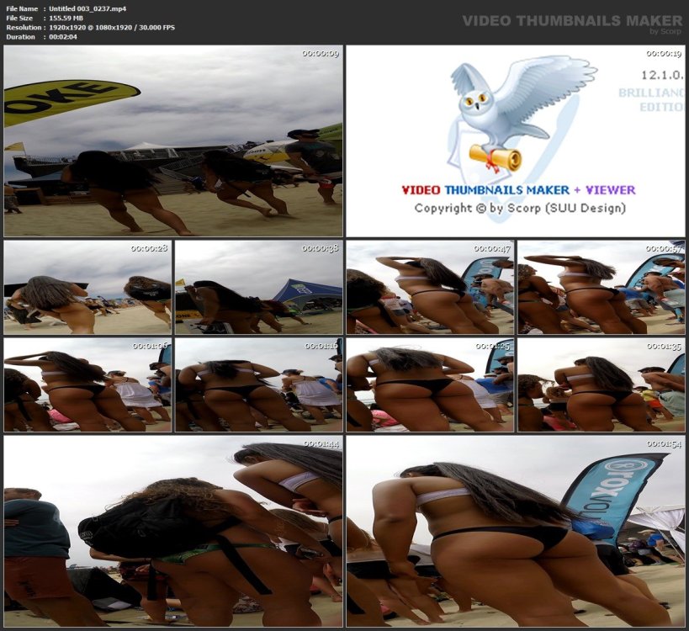Click the frame stamped 00:01:16

259,385
